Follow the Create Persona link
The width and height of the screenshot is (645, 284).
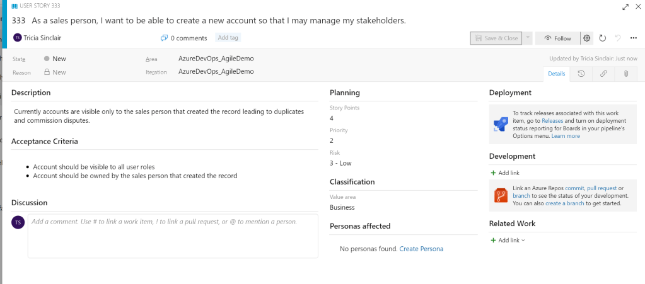point(421,249)
